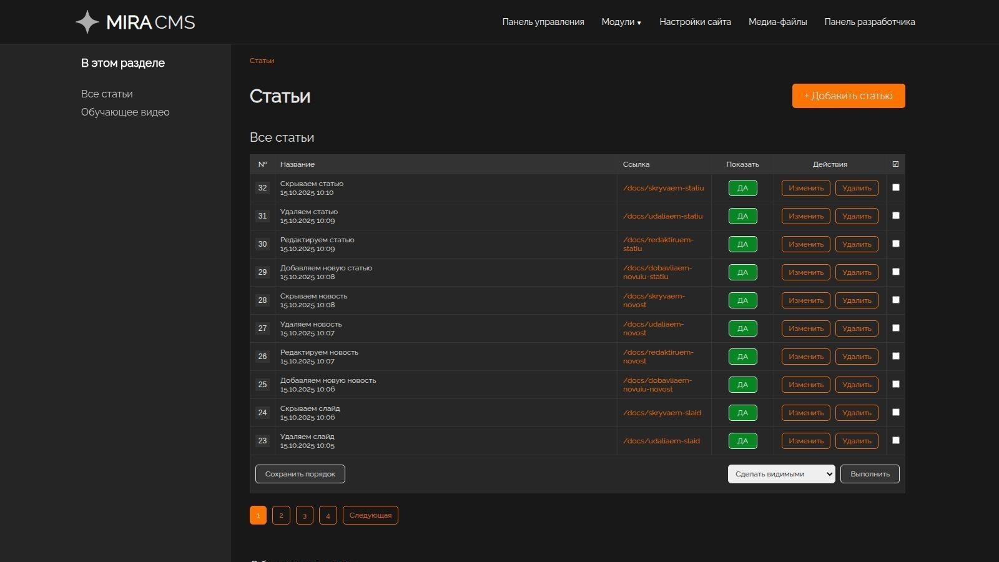Viewport: 999px width, 562px height.
Task: Click the Выполнить button
Action: click(x=870, y=474)
